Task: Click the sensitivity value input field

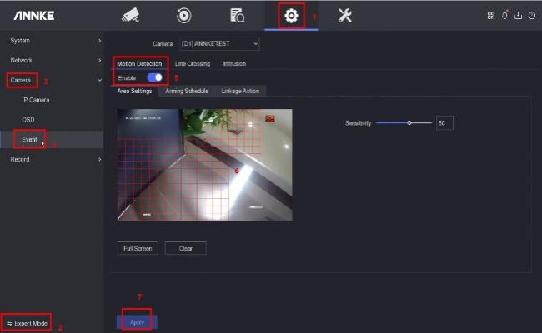Action: pyautogui.click(x=444, y=122)
